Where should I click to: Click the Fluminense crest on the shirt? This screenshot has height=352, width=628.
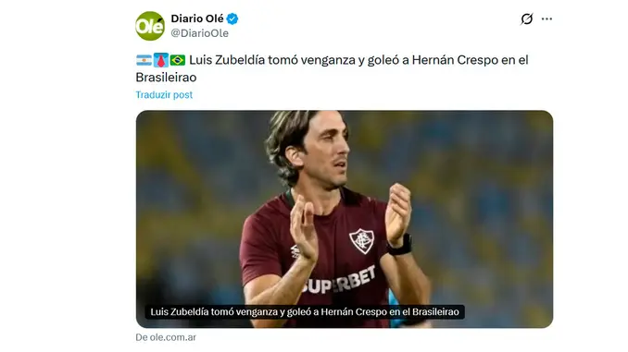[361, 241]
